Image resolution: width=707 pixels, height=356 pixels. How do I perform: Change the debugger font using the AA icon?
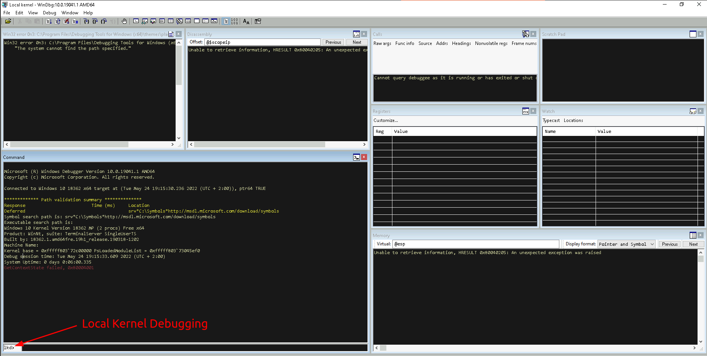(246, 21)
